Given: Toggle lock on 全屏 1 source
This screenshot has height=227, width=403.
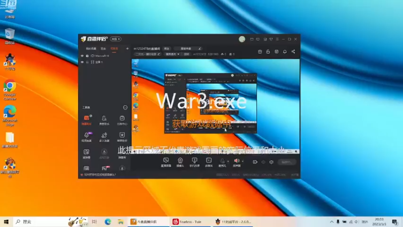Looking at the screenshot, I should pos(87,62).
